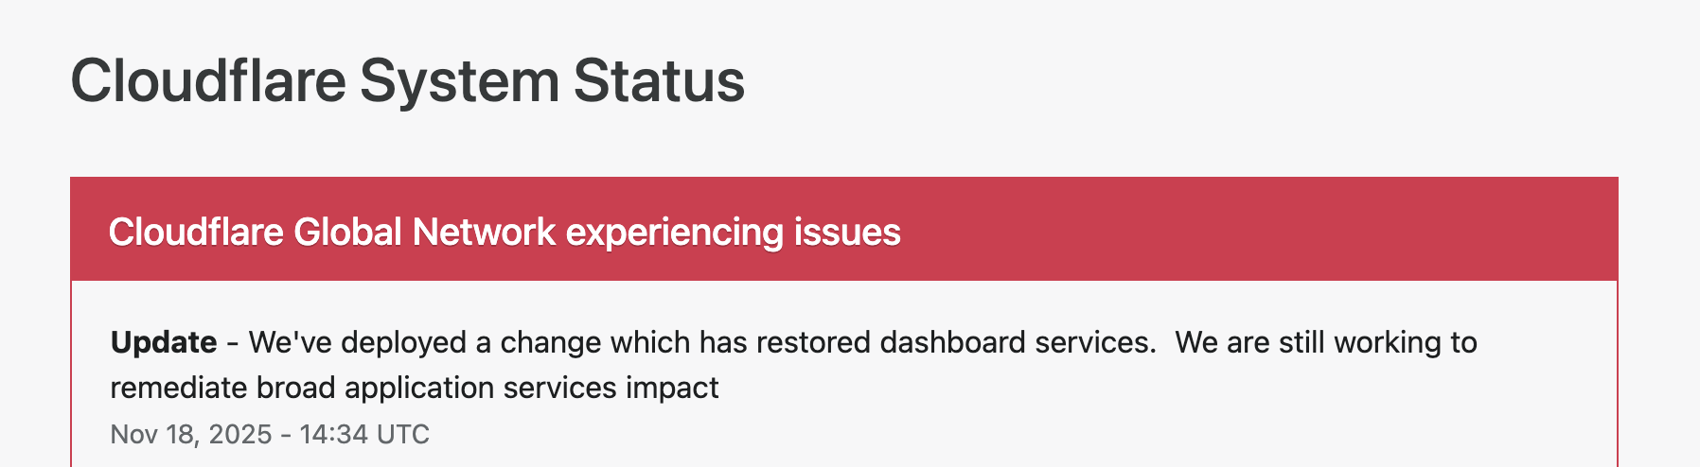Click the Cloudflare Global Network incident title
Image resolution: width=1700 pixels, height=467 pixels.
pyautogui.click(x=504, y=232)
